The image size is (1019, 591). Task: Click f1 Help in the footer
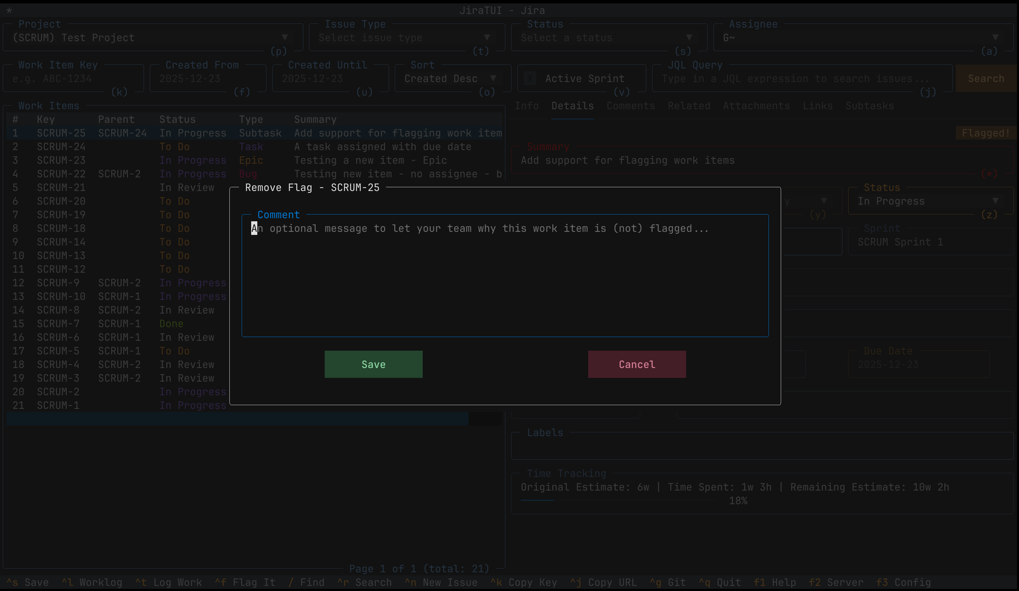(x=775, y=582)
